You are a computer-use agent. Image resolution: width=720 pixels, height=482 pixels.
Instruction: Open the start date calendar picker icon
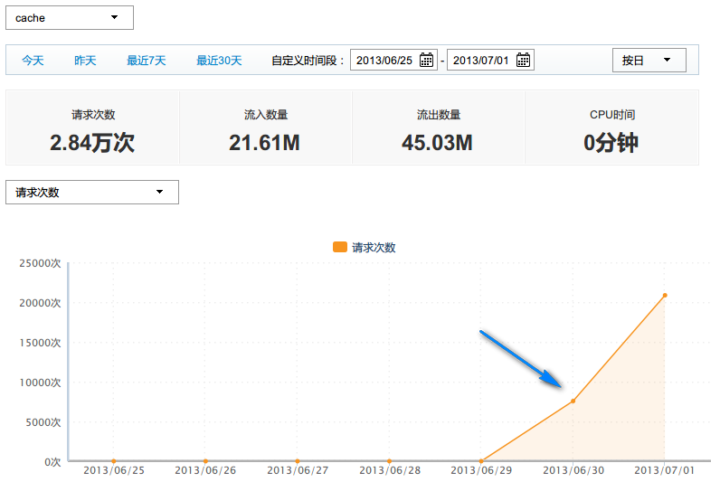tap(426, 60)
